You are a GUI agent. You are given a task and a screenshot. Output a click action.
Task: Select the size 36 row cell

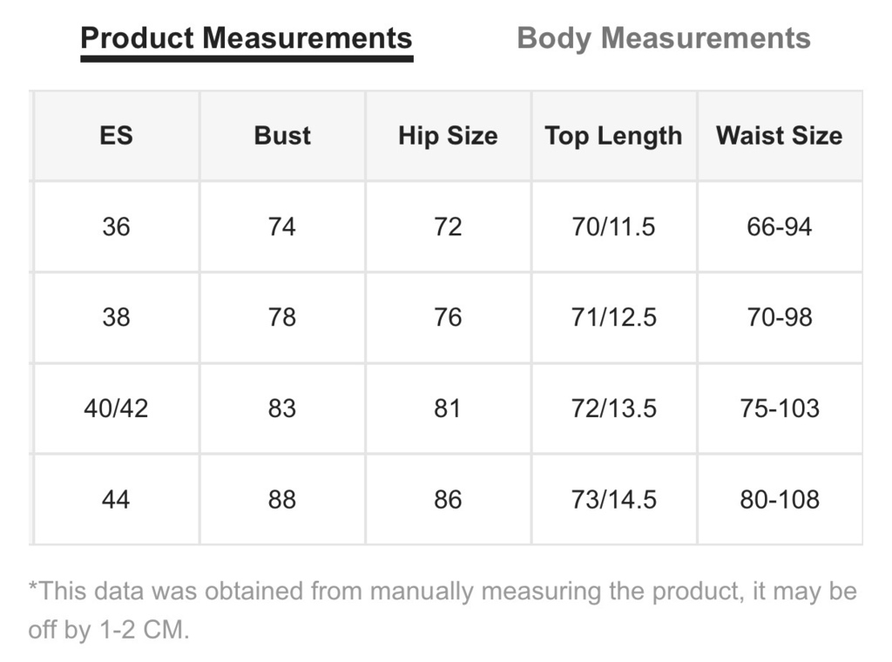tap(116, 227)
